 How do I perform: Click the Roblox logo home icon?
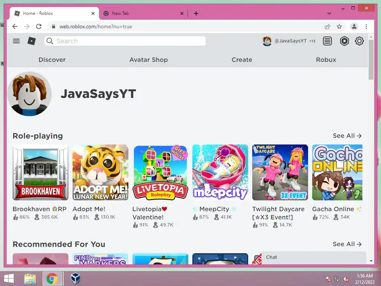coord(32,41)
